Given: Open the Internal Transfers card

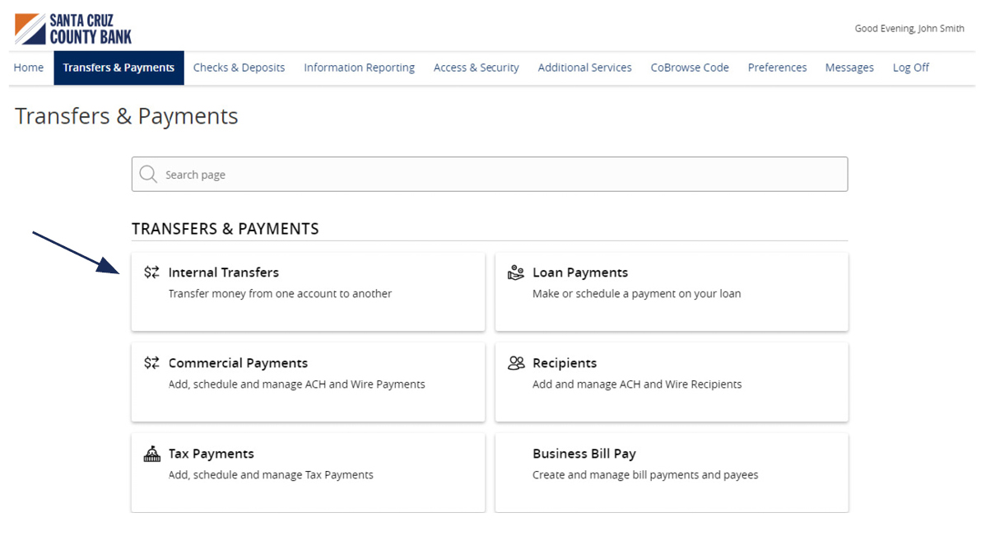Looking at the screenshot, I should pyautogui.click(x=308, y=291).
